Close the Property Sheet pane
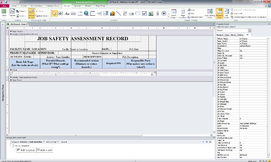Image resolution: width=271 pixels, height=162 pixels. point(269,24)
